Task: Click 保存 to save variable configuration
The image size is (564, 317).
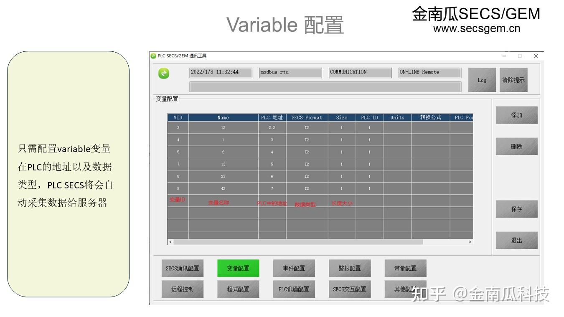Action: click(516, 209)
